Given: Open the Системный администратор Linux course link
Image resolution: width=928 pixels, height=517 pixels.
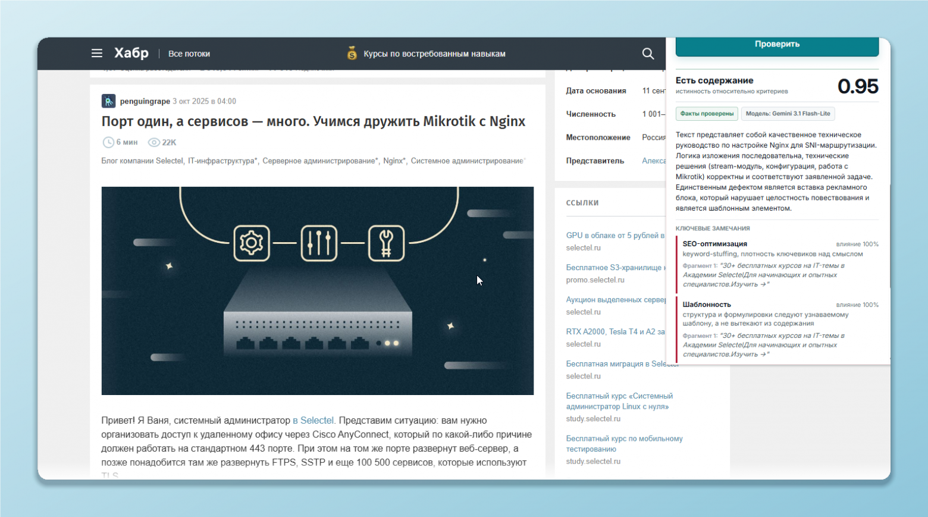Looking at the screenshot, I should pyautogui.click(x=619, y=402).
